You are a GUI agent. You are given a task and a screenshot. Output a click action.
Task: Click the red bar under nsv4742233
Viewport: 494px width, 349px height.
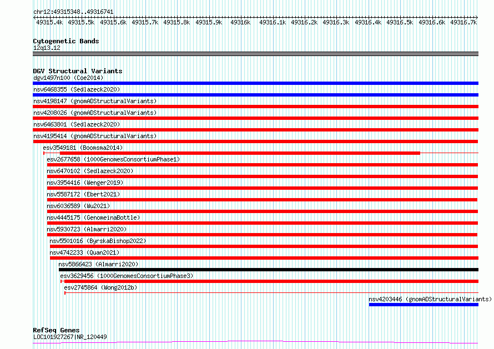(x=264, y=258)
